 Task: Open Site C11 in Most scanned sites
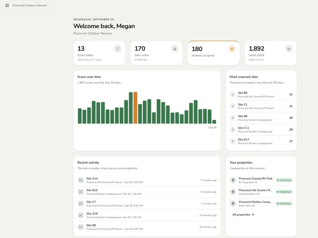261,130
